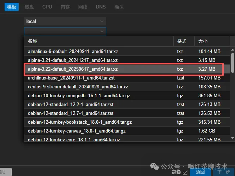Select almalinux-9-default_20240911 template
This screenshot has height=176, width=235.
[x=127, y=51]
